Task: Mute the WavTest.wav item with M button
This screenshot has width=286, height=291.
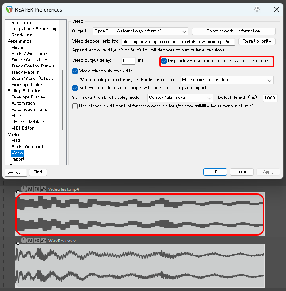Action: click(x=30, y=240)
